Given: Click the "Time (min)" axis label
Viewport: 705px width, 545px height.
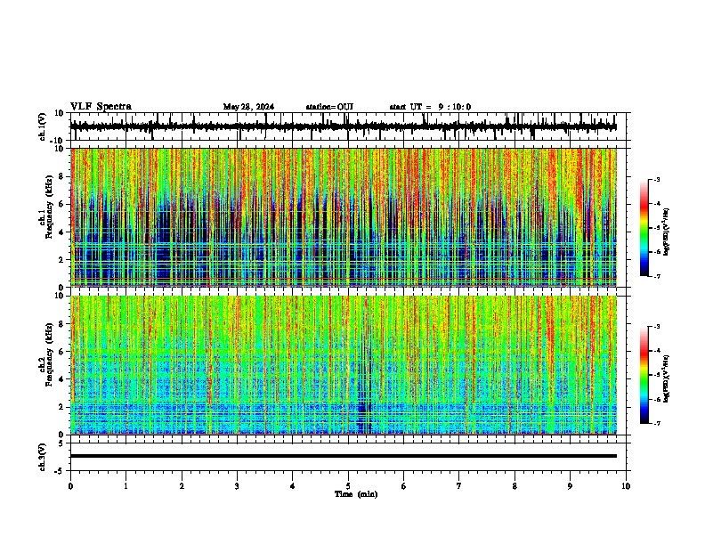Looking at the screenshot, I should 356,494.
